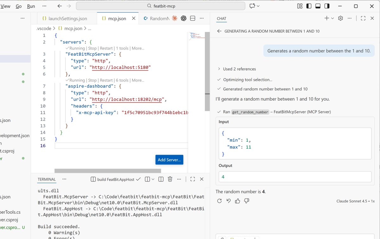Click the Add Server... button
Image resolution: width=380 pixels, height=239 pixels.
(x=169, y=160)
